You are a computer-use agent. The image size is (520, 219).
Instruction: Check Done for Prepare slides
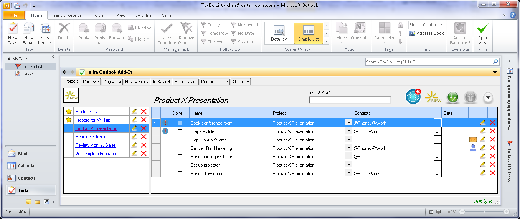(180, 131)
